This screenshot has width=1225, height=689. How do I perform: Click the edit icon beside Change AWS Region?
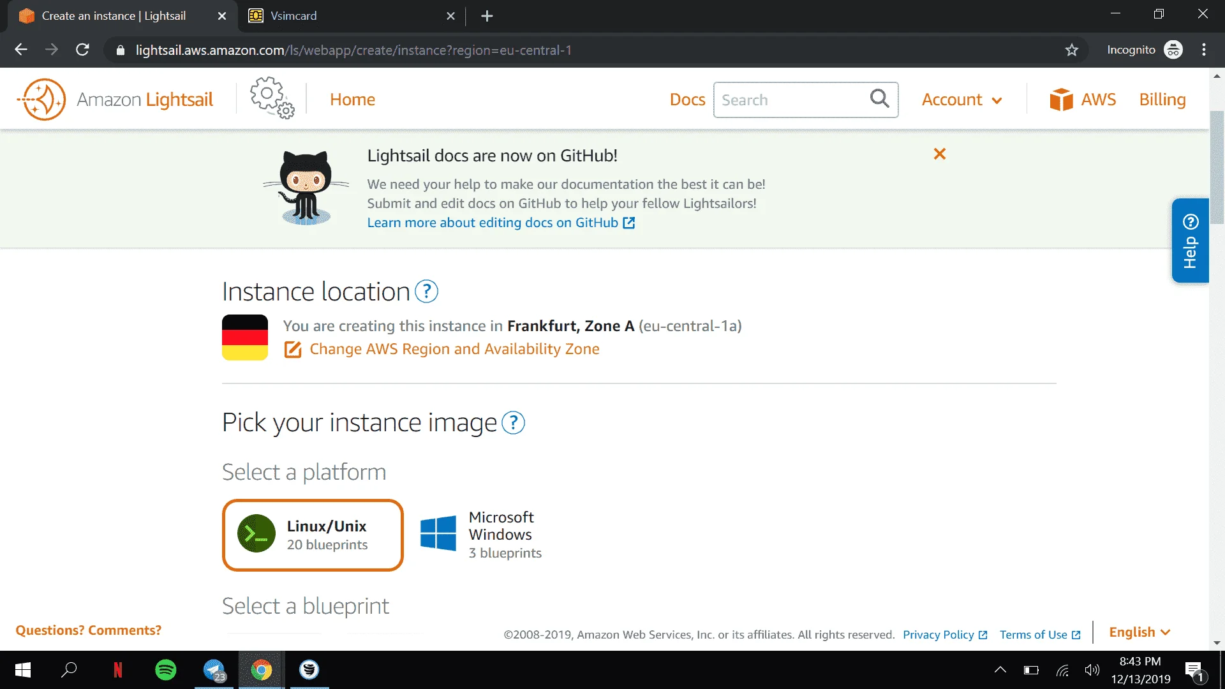[293, 349]
